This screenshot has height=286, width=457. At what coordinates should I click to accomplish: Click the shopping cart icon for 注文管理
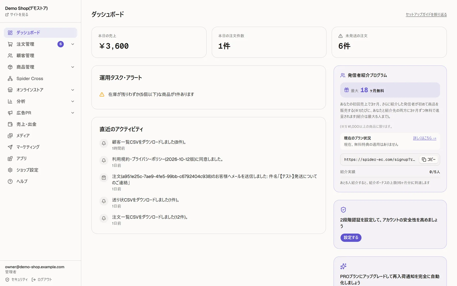10,44
